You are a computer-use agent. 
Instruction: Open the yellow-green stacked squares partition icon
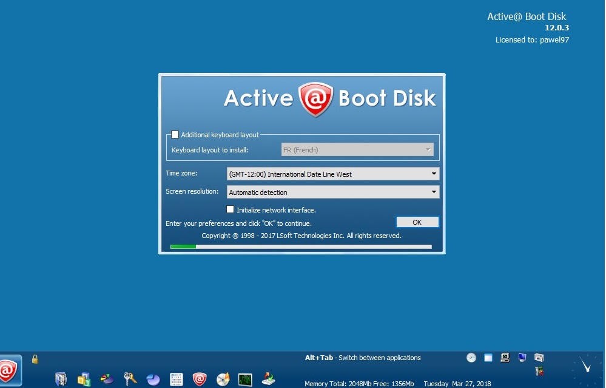[84, 379]
